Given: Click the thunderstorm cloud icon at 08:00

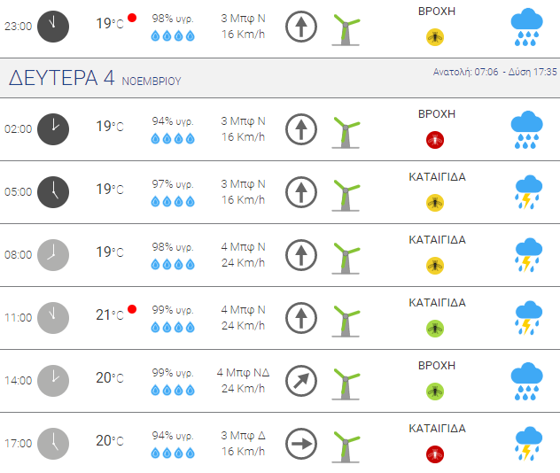Looking at the screenshot, I should tap(529, 255).
